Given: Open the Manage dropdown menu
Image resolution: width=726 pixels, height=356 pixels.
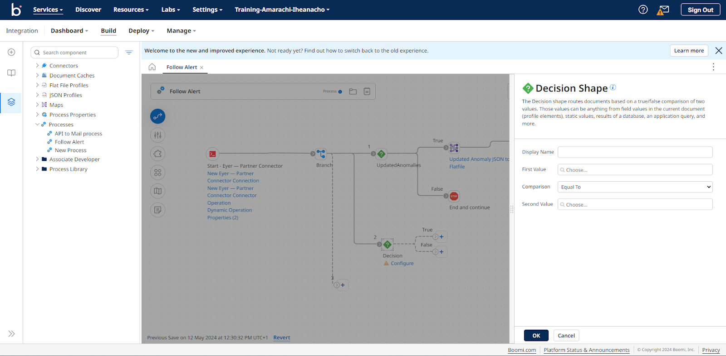Looking at the screenshot, I should (x=181, y=31).
